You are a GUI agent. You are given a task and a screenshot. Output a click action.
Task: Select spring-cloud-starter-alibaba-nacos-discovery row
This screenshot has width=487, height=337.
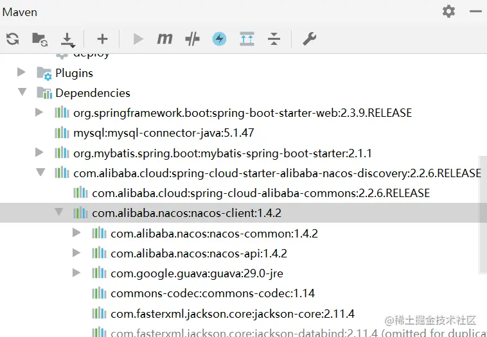pyautogui.click(x=277, y=173)
